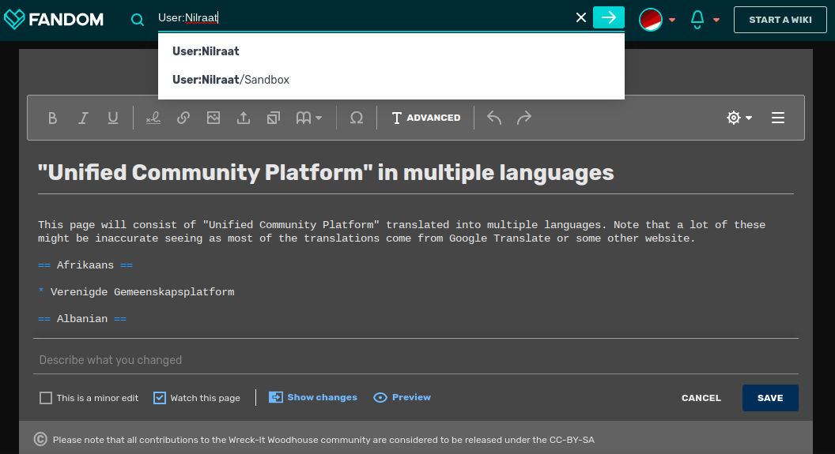Toggle italic formatting
This screenshot has height=454, width=835.
click(x=82, y=118)
